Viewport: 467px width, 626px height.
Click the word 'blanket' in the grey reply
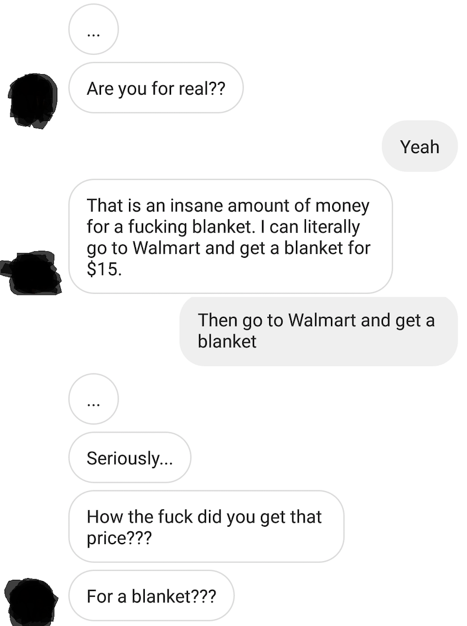click(x=227, y=341)
